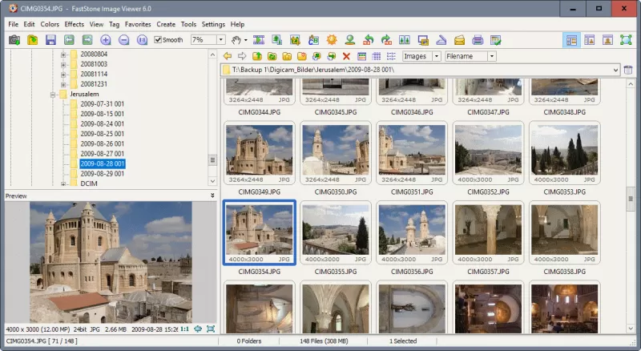641x351 pixels.
Task: Click the email envelope icon
Action: [x=460, y=39]
